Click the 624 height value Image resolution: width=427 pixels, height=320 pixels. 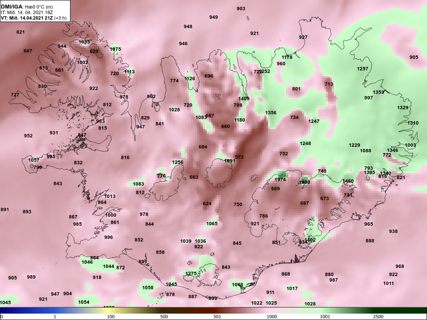coord(207,204)
